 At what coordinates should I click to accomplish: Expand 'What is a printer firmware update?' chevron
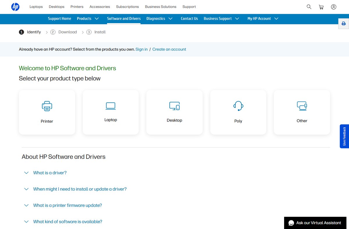click(26, 205)
